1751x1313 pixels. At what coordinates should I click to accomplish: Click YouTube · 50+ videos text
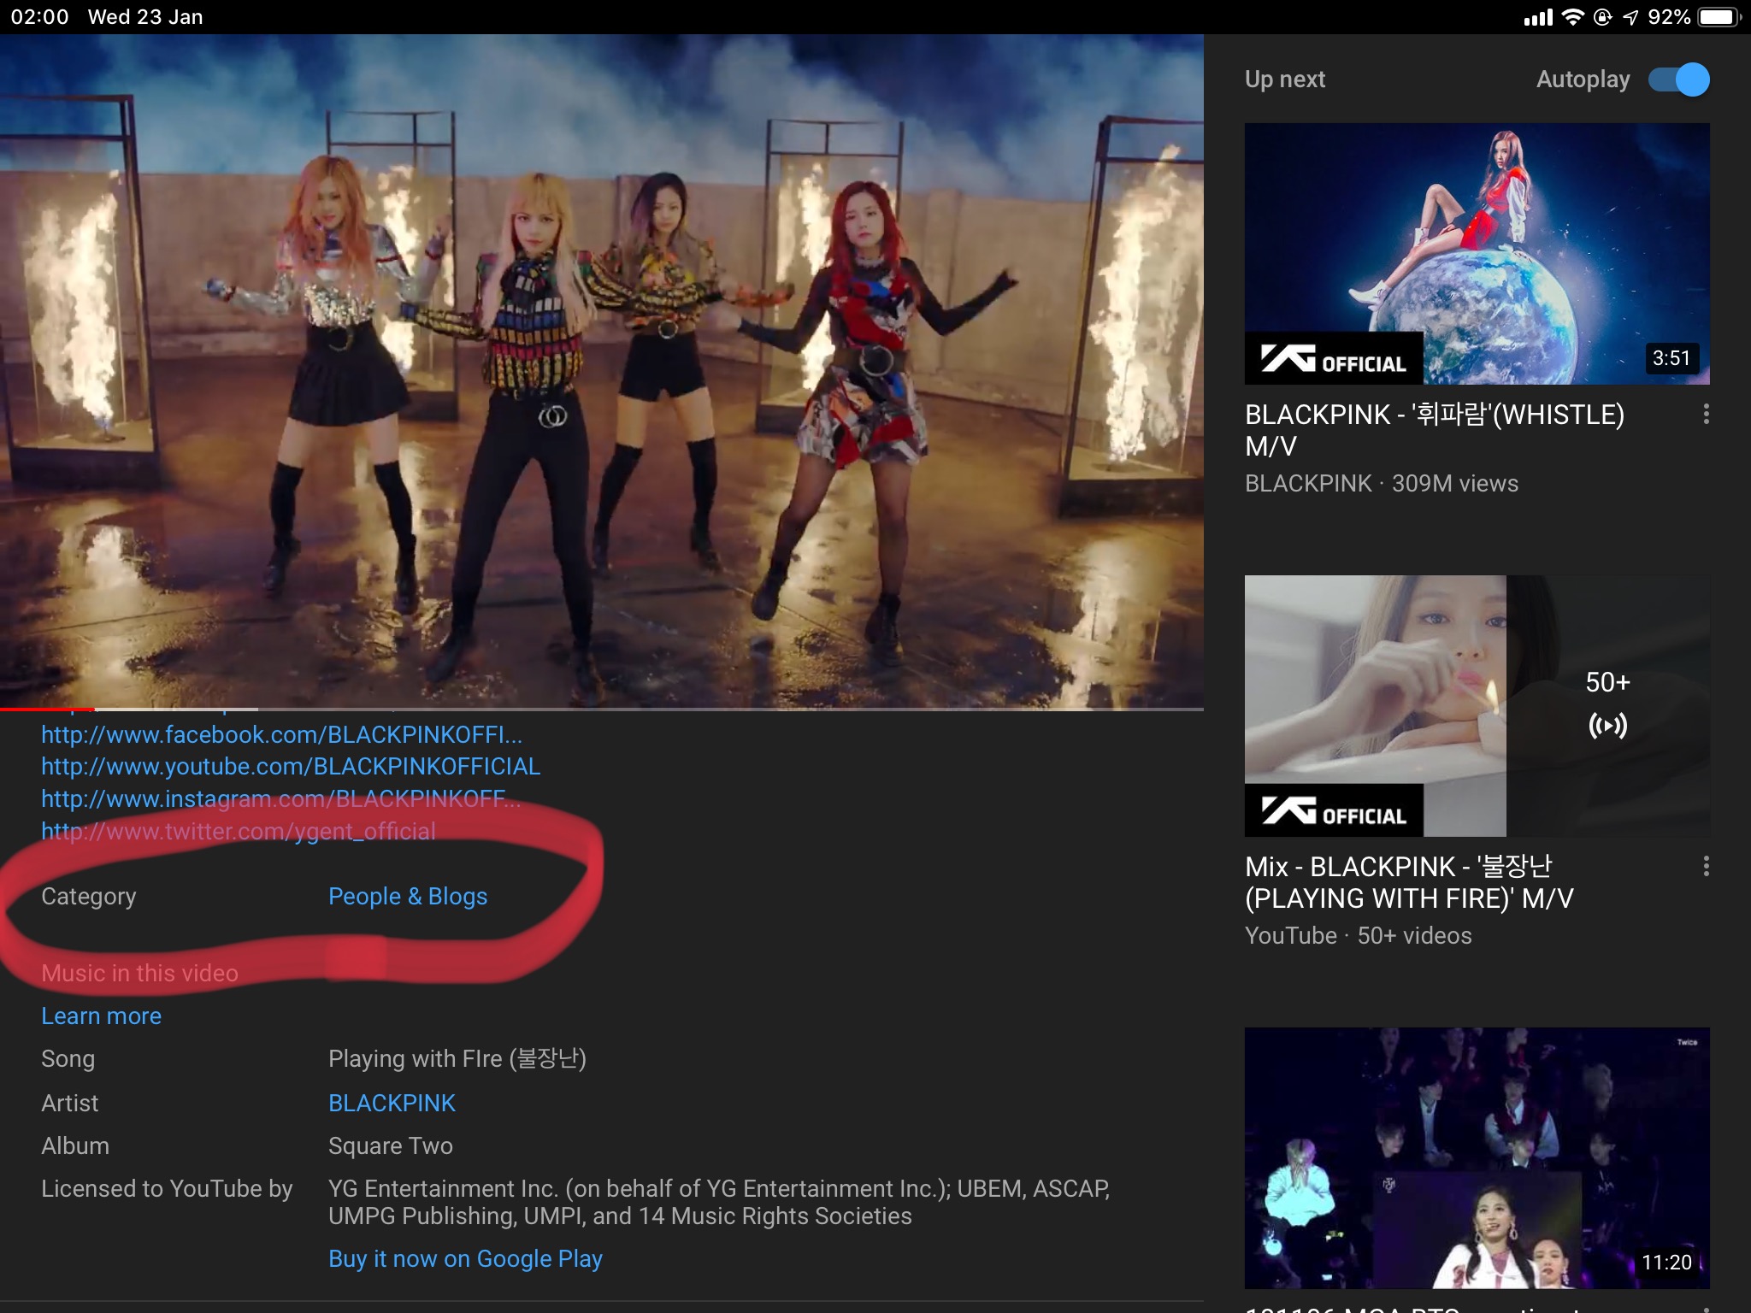1358,936
